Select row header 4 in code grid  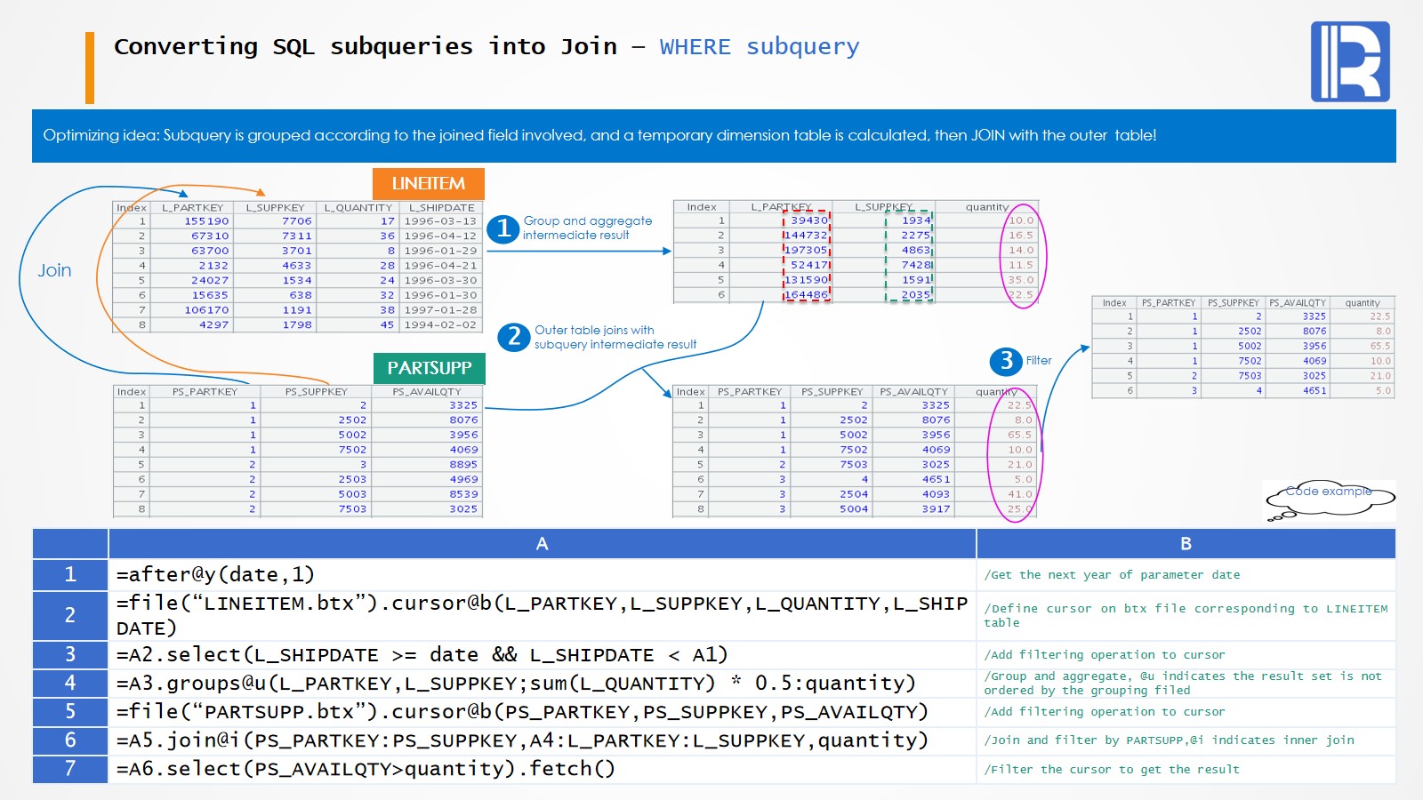[x=70, y=683]
